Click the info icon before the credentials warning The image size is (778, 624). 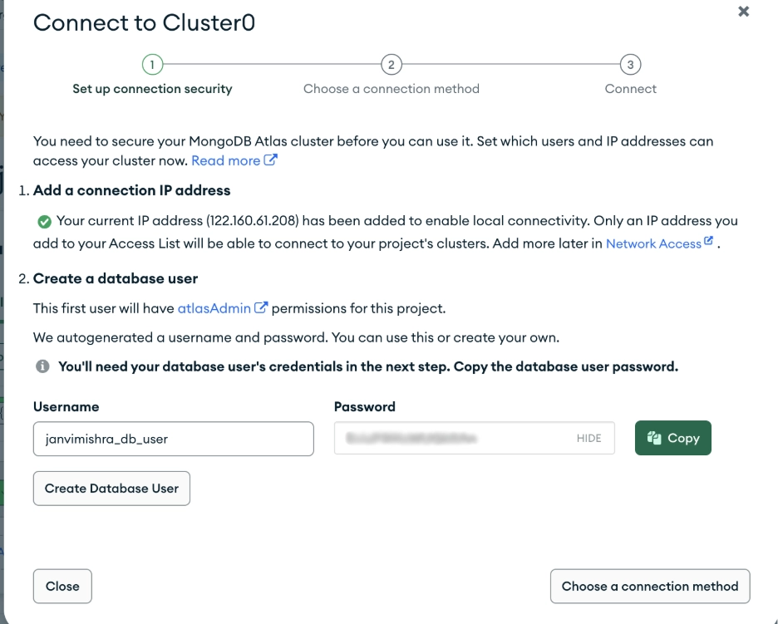(42, 366)
